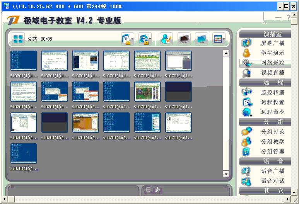Image resolution: width=299 pixels, height=204 pixels.
Task: Select the lone student thumbnail on the last row
Action: [x=24, y=153]
